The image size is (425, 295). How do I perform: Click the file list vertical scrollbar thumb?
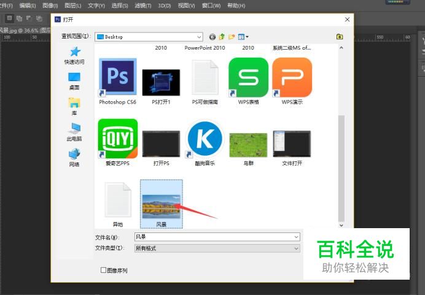pyautogui.click(x=341, y=168)
